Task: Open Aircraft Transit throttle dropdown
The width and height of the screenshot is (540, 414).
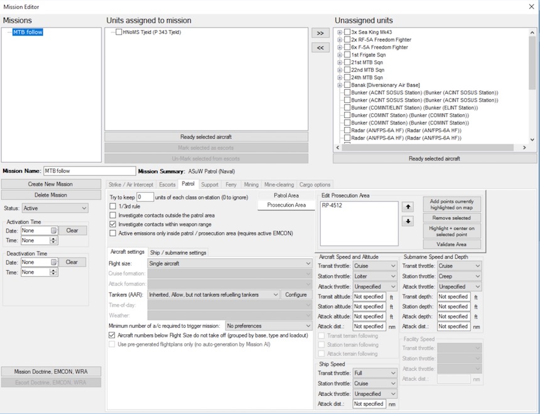Action: pos(375,266)
